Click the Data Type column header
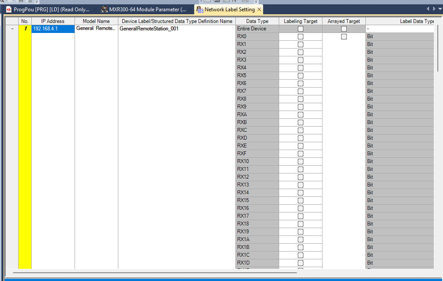This screenshot has width=443, height=281. click(x=257, y=21)
